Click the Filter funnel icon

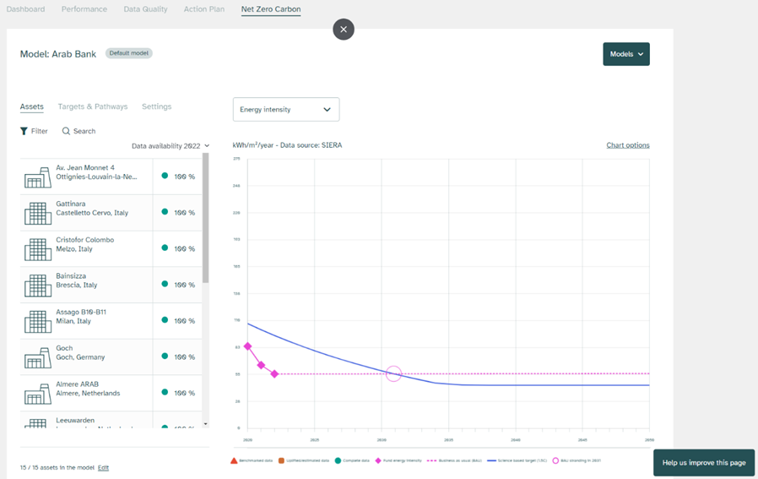(24, 131)
